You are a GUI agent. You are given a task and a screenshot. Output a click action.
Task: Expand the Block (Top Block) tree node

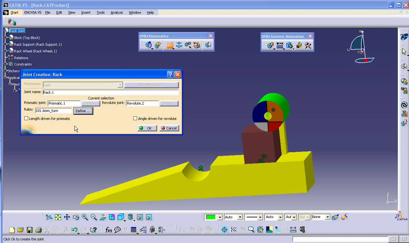coord(6,37)
